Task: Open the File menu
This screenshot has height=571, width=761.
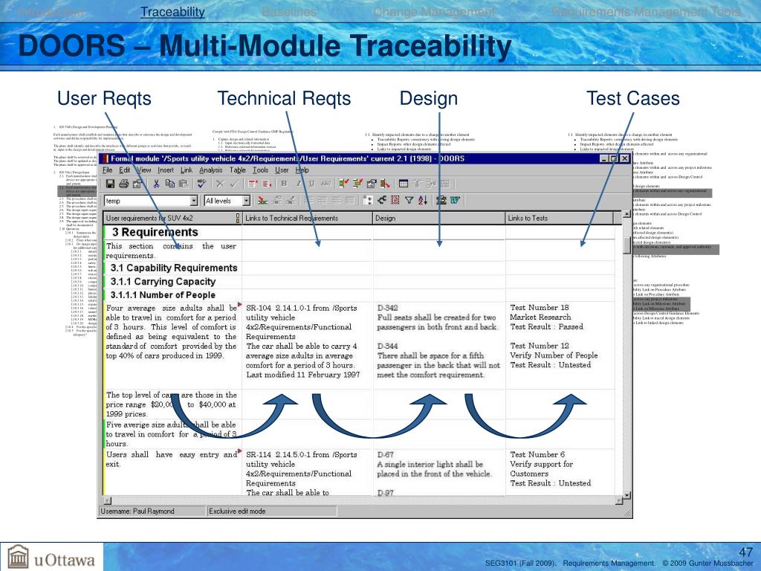Action: click(x=107, y=170)
